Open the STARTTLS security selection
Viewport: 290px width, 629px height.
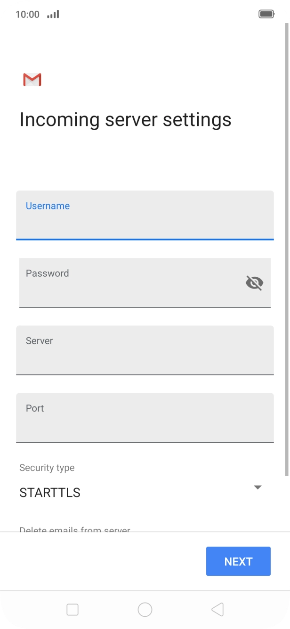point(50,493)
